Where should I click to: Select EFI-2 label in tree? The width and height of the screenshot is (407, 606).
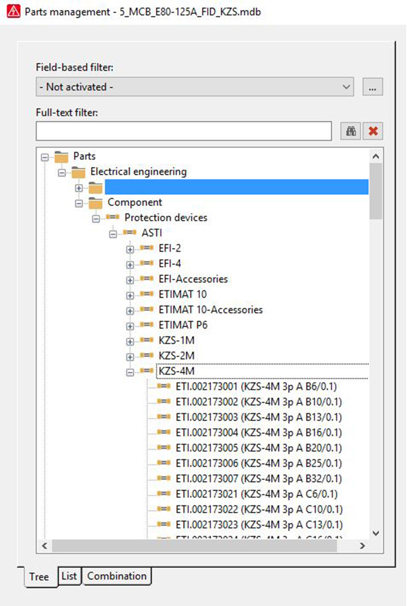pos(170,248)
